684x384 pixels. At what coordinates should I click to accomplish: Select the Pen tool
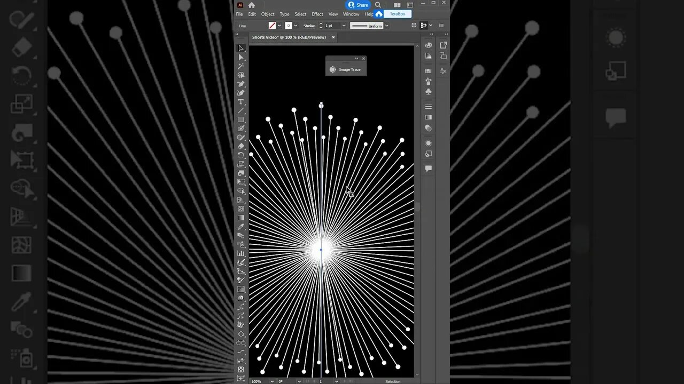[241, 84]
